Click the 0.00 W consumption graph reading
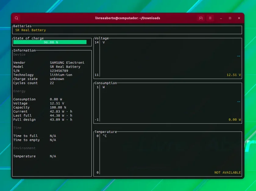 pyautogui.click(x=235, y=120)
